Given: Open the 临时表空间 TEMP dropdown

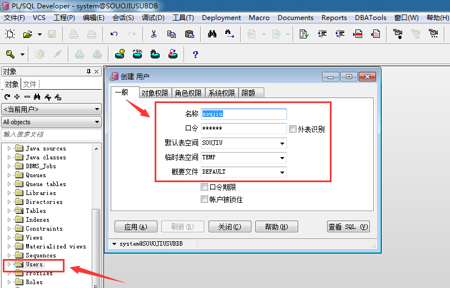Looking at the screenshot, I should (x=282, y=158).
